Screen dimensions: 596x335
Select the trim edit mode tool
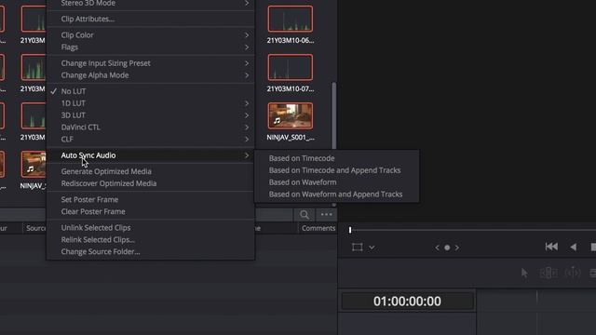coord(549,273)
